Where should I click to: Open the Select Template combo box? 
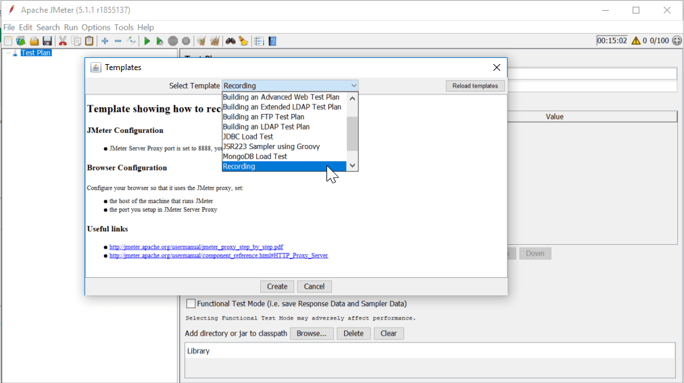[290, 86]
